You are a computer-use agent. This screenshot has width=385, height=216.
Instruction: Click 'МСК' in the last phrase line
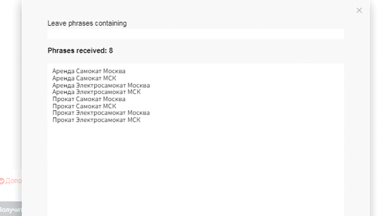[133, 120]
